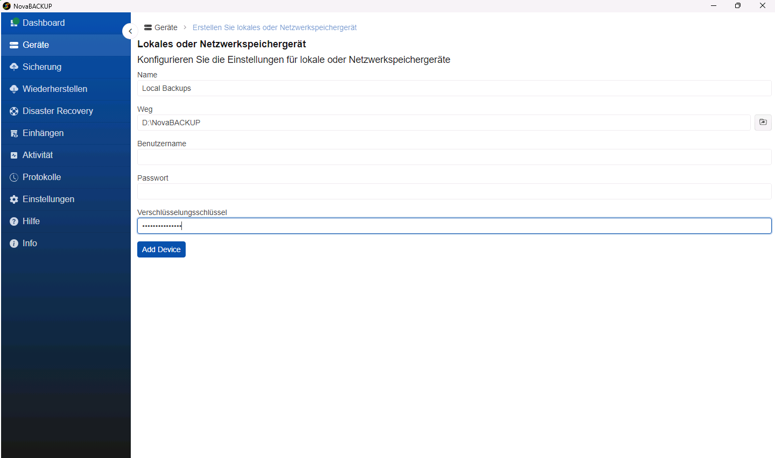Click the Info circle icon

click(14, 243)
